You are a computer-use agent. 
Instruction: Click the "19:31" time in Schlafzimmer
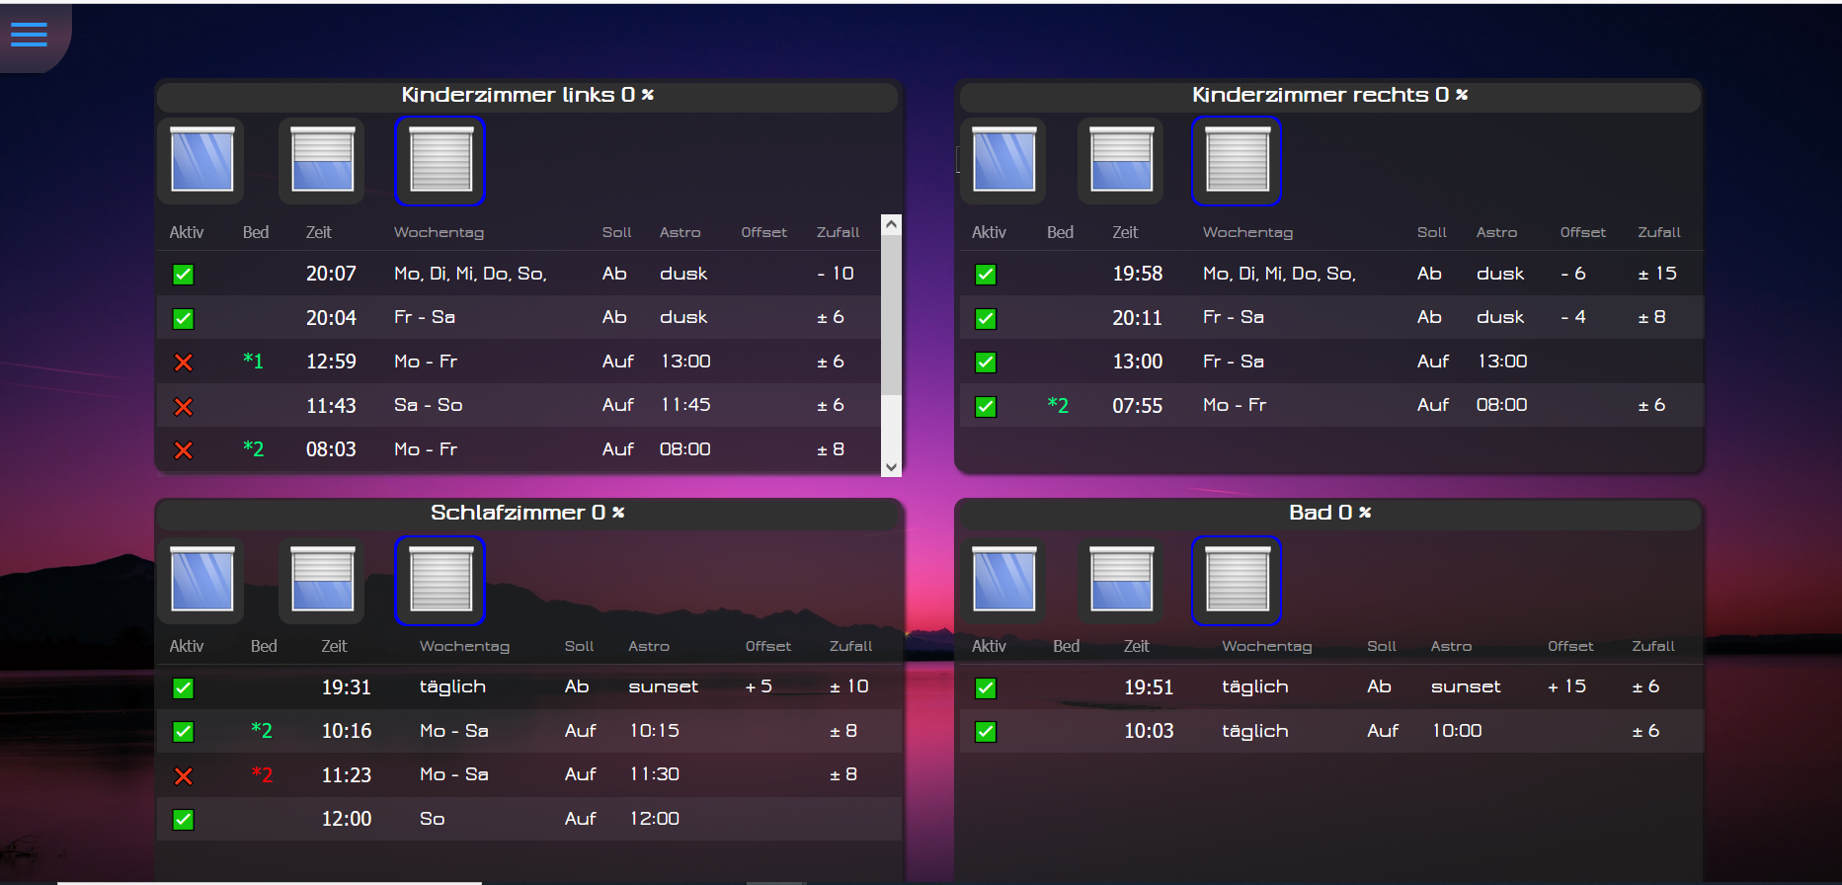click(347, 687)
